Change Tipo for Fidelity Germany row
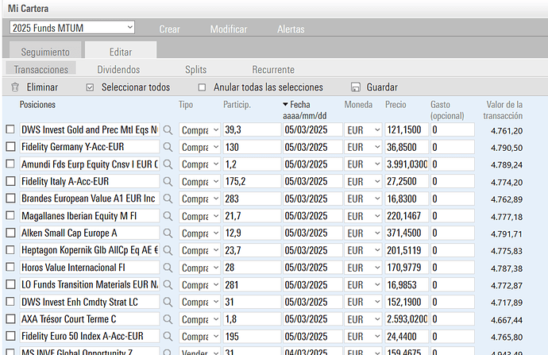548x355 pixels. coord(199,147)
